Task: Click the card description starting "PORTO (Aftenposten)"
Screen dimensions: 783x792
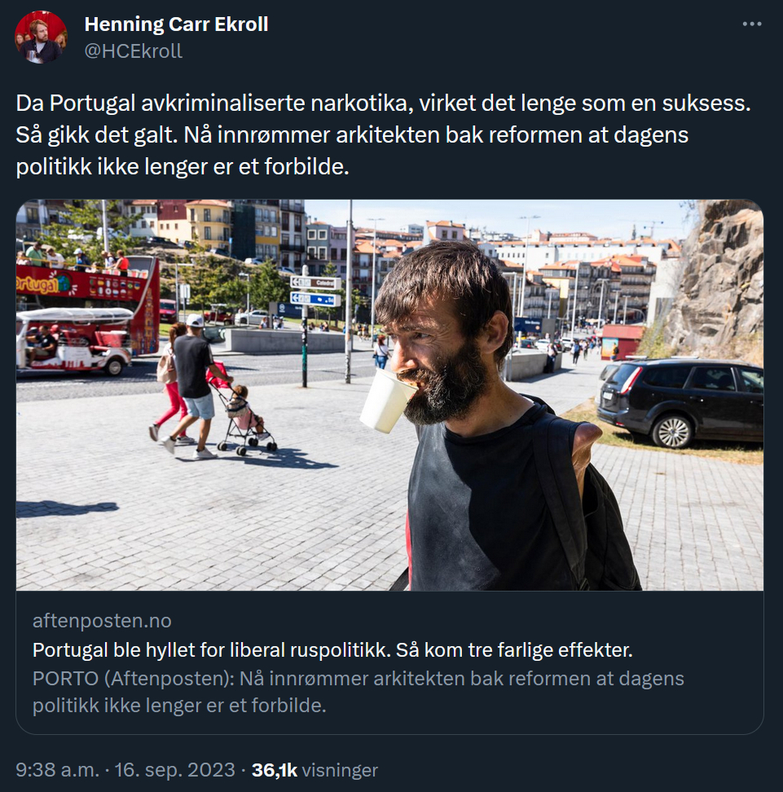Action: click(359, 692)
